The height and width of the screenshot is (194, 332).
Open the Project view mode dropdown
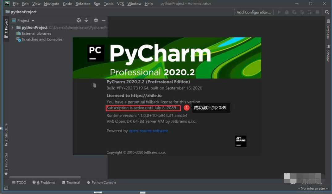pyautogui.click(x=24, y=20)
